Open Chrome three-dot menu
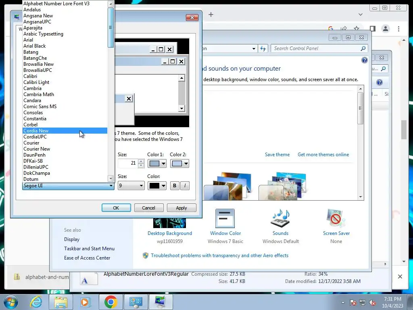Image resolution: width=413 pixels, height=310 pixels. 398,29
